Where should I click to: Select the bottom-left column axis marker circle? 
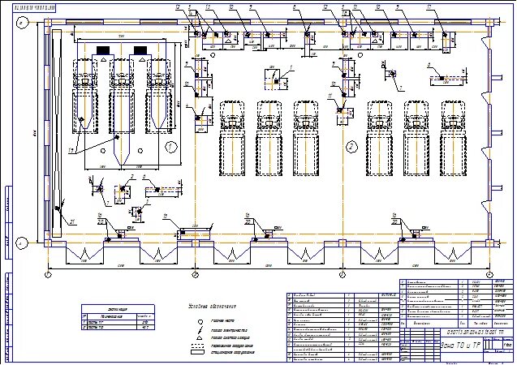coord(48,274)
